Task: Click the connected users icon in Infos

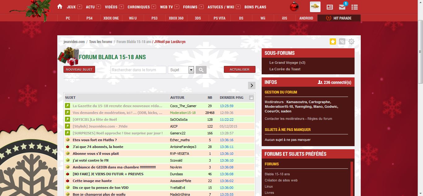Action: [x=320, y=82]
